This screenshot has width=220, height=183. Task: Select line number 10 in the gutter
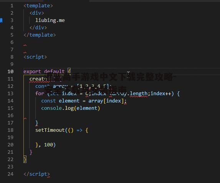tap(10, 72)
